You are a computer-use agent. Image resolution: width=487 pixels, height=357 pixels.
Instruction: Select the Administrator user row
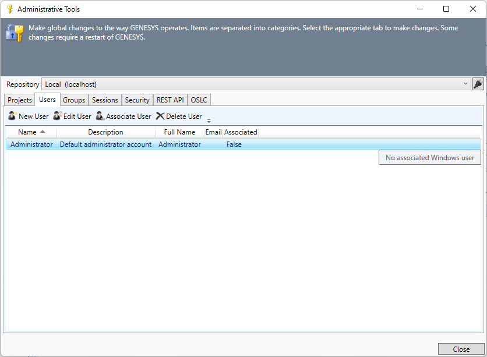point(87,144)
